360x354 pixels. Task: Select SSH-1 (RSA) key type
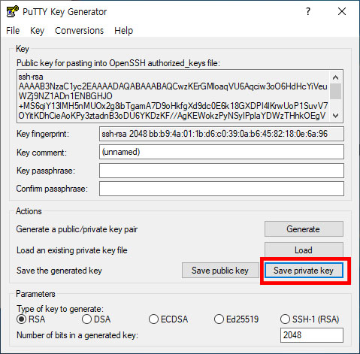coord(310,319)
